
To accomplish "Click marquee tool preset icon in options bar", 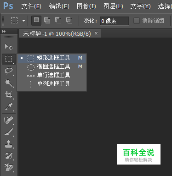I will click(14, 21).
